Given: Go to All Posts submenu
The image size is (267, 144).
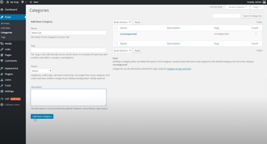Looking at the screenshot, I should pyautogui.click(x=5, y=23).
